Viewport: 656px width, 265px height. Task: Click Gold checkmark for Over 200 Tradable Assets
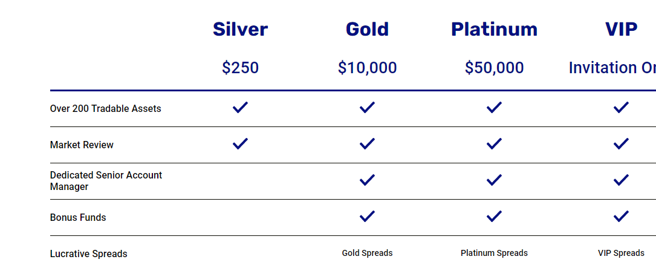pyautogui.click(x=367, y=108)
